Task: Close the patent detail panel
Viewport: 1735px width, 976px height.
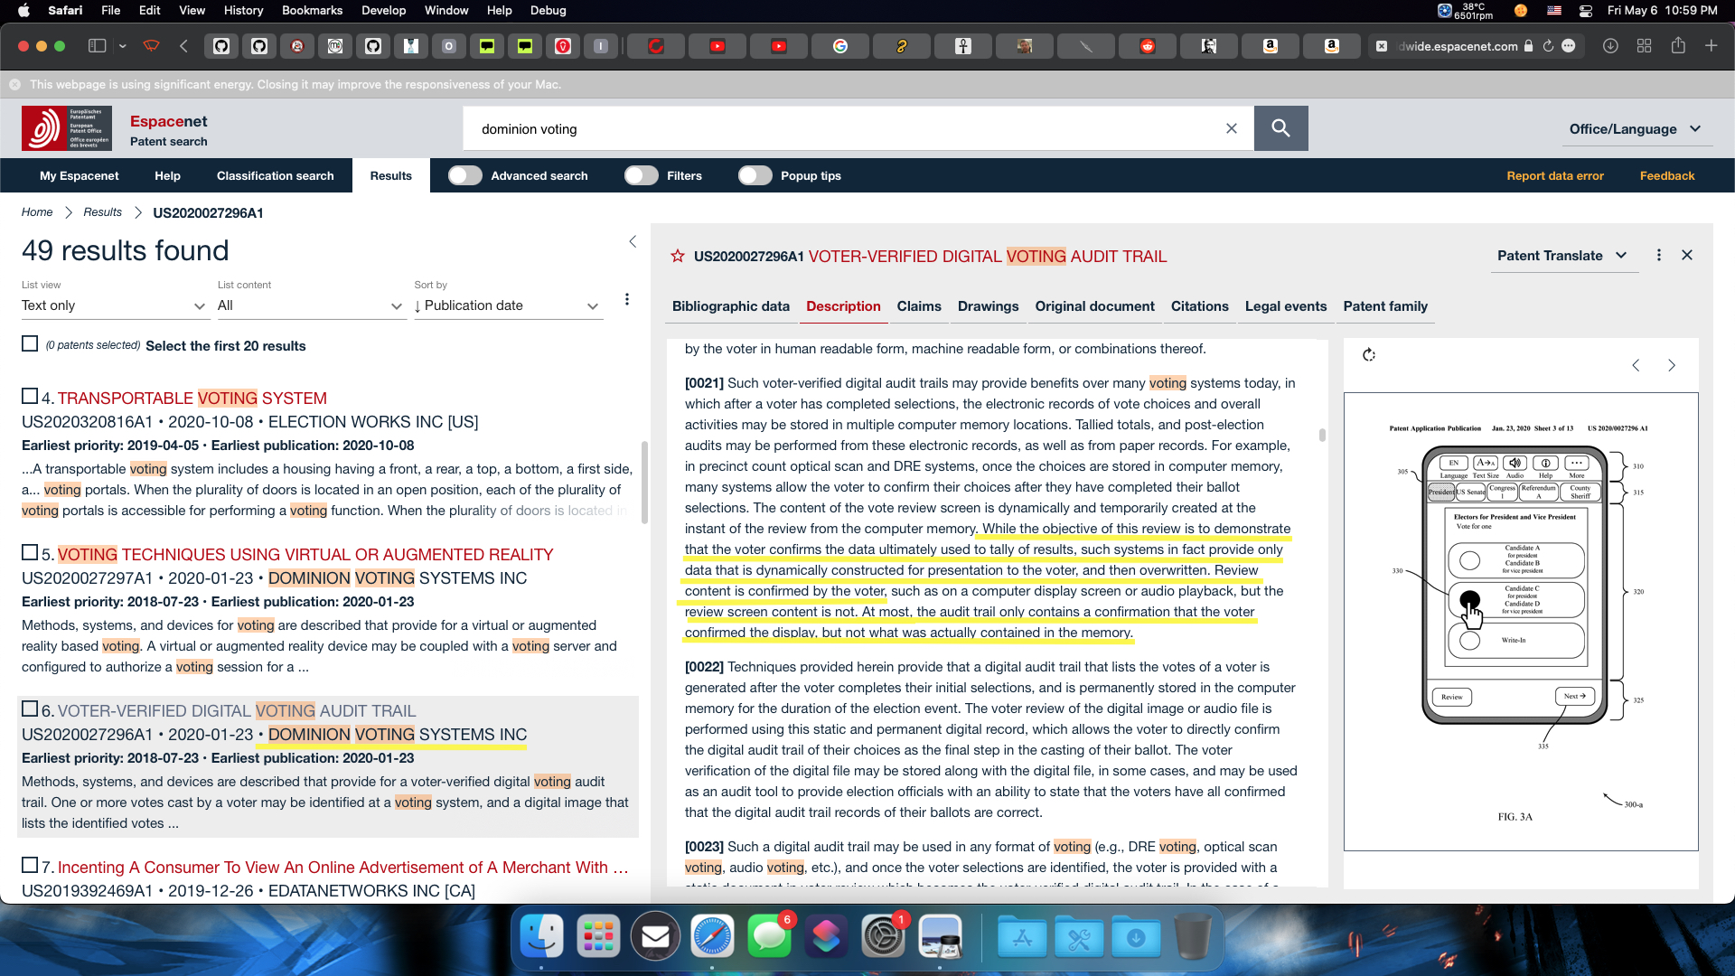Action: coord(1686,256)
